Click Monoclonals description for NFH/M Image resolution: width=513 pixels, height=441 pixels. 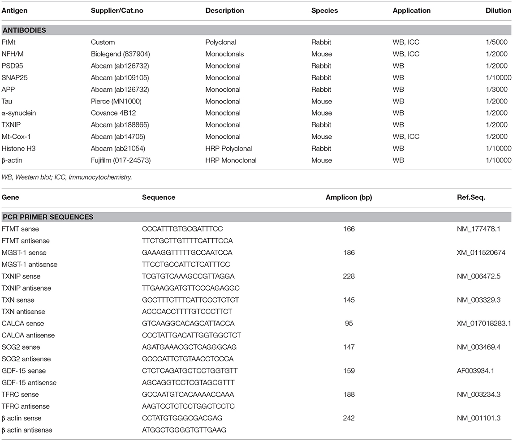coord(224,54)
